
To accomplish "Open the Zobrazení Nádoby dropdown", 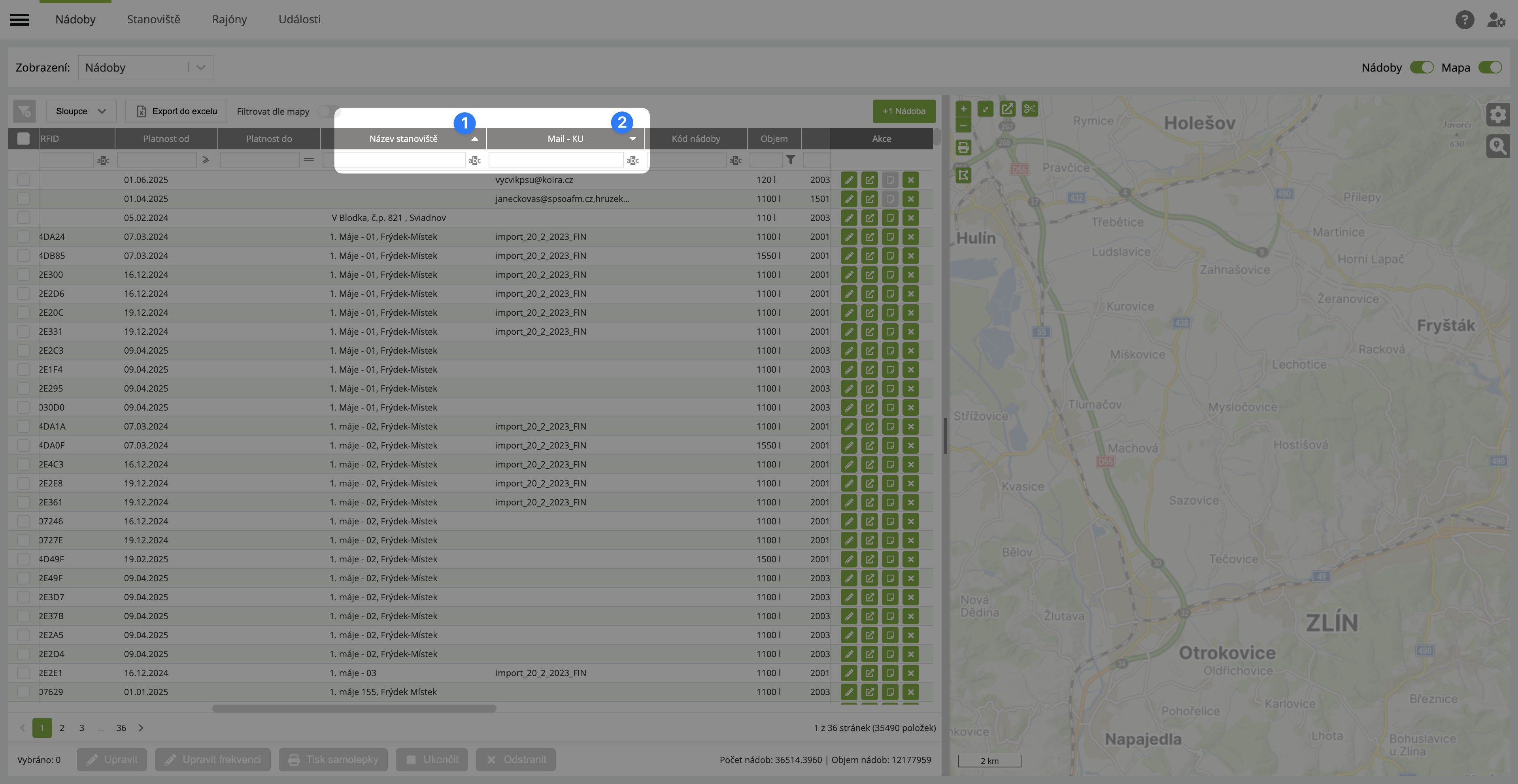I will click(145, 68).
